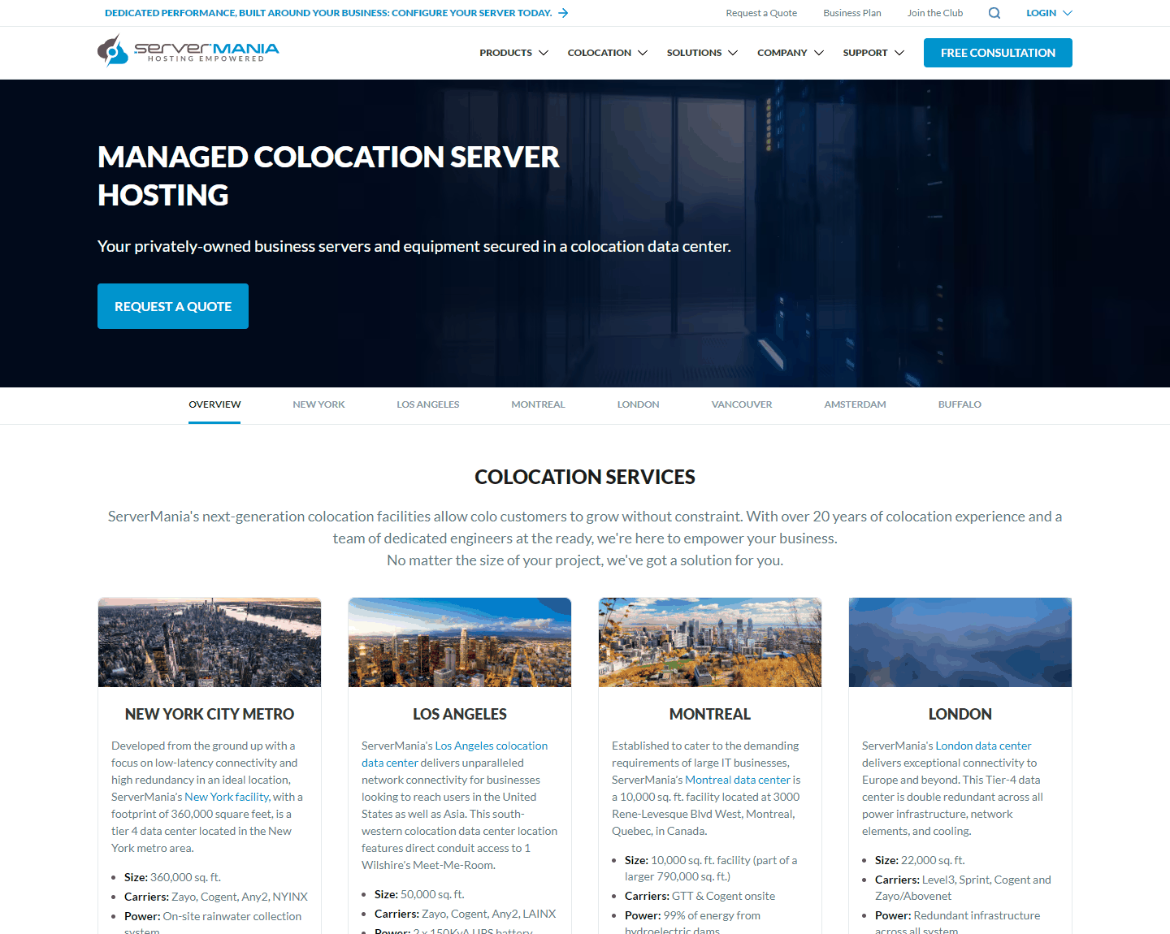1170x934 pixels.
Task: Switch to the Vancouver tab
Action: pyautogui.click(x=742, y=404)
